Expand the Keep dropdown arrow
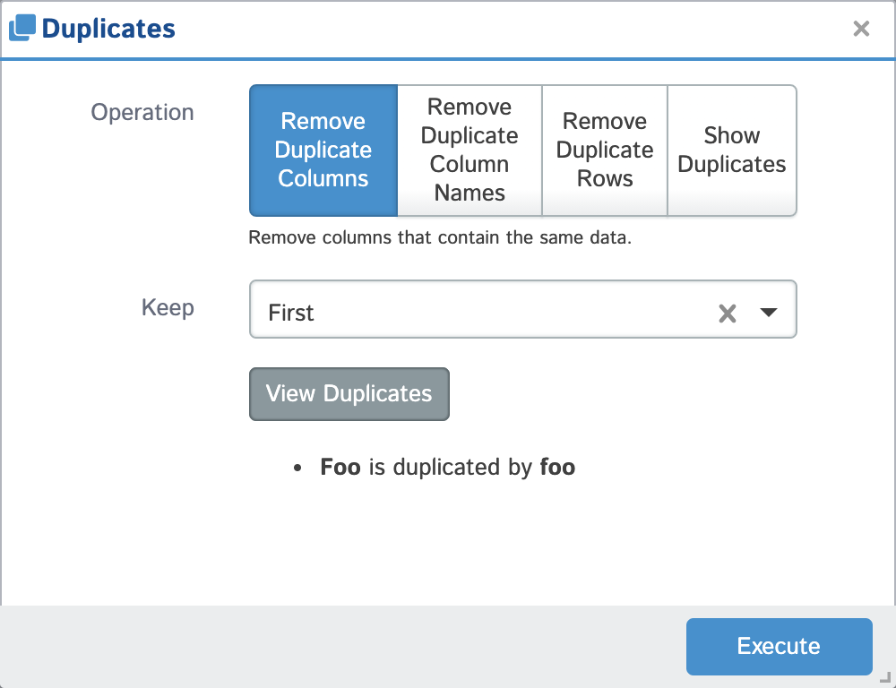 tap(769, 313)
